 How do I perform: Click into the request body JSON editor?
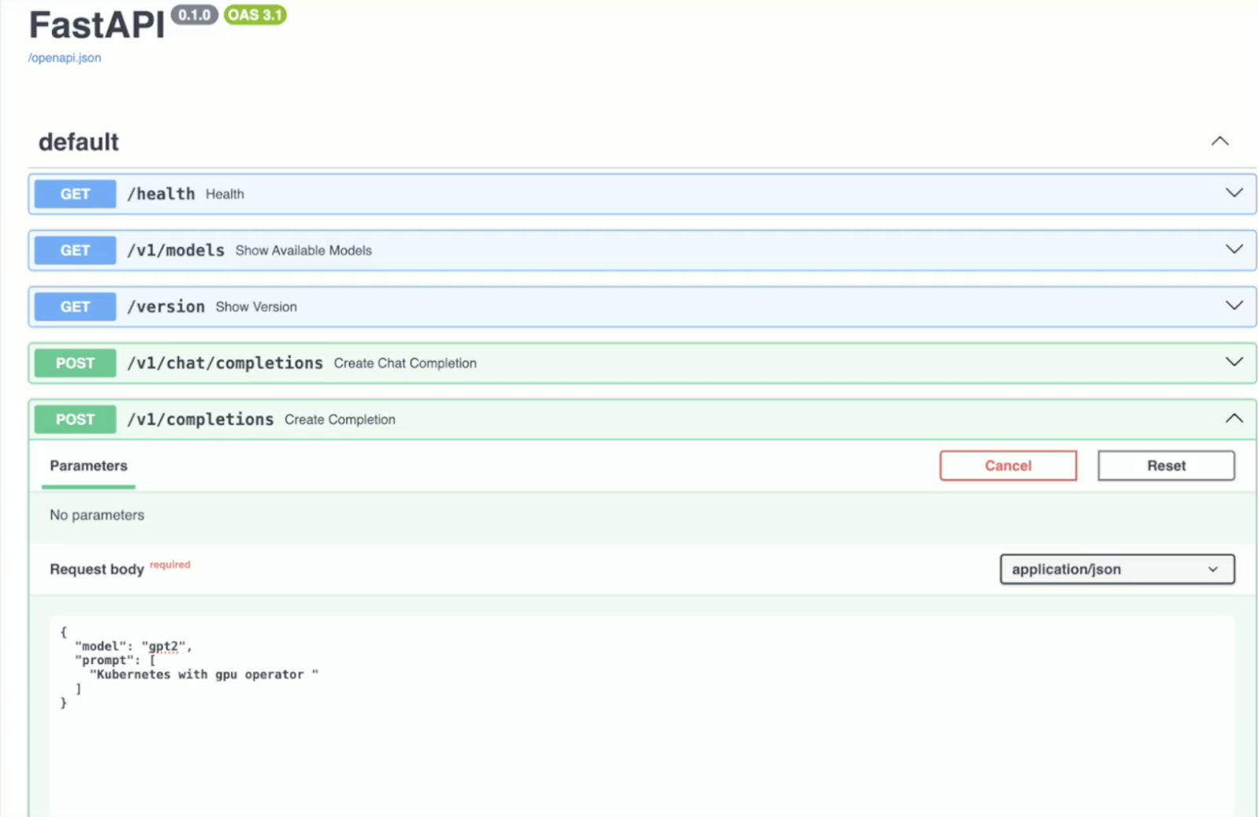pyautogui.click(x=642, y=716)
